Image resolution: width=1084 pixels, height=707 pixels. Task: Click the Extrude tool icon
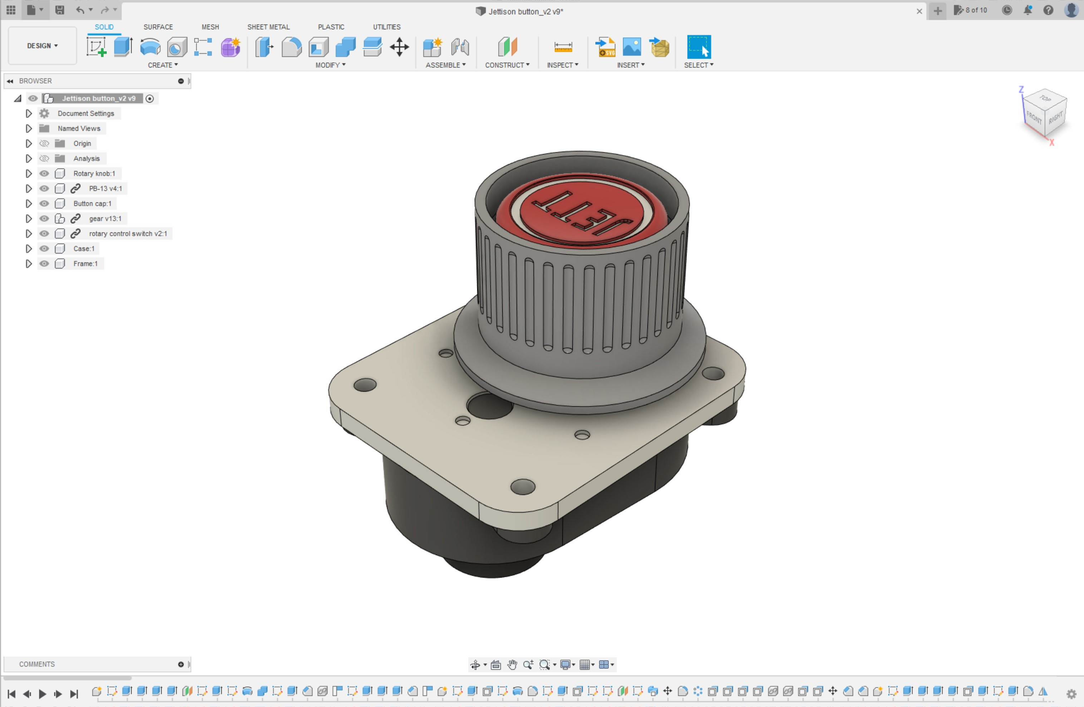[123, 47]
